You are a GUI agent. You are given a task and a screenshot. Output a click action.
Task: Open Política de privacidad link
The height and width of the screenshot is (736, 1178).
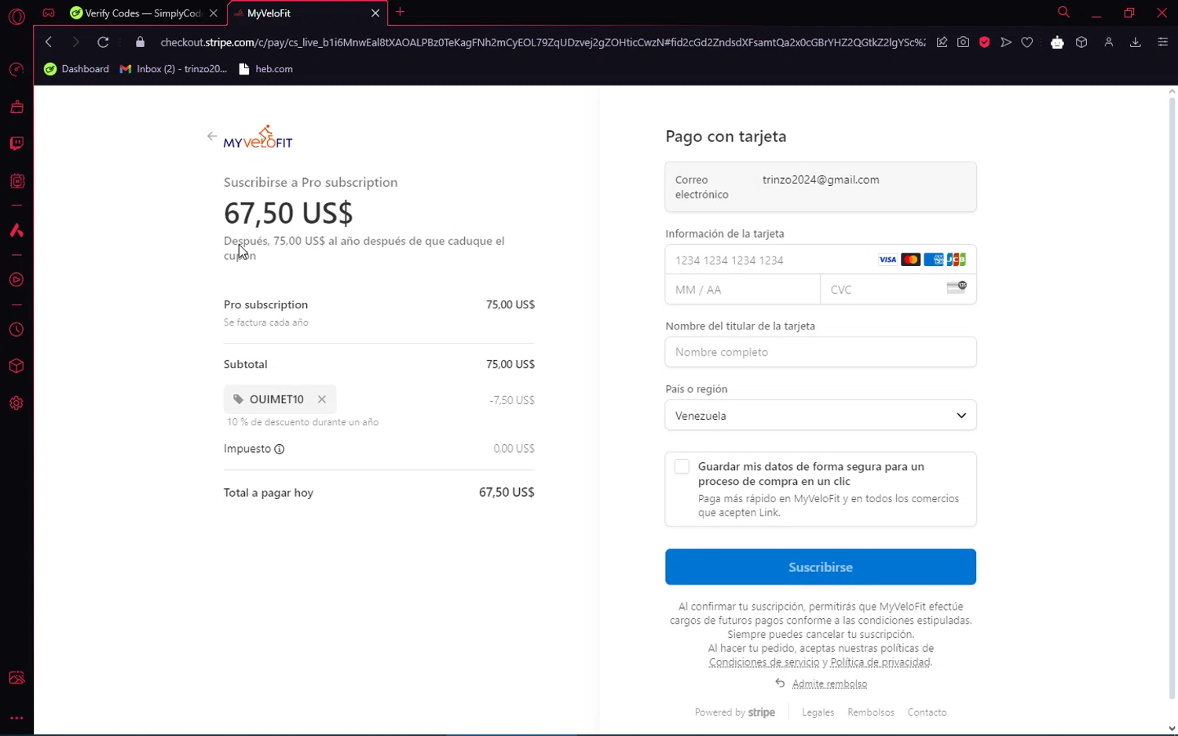(880, 662)
